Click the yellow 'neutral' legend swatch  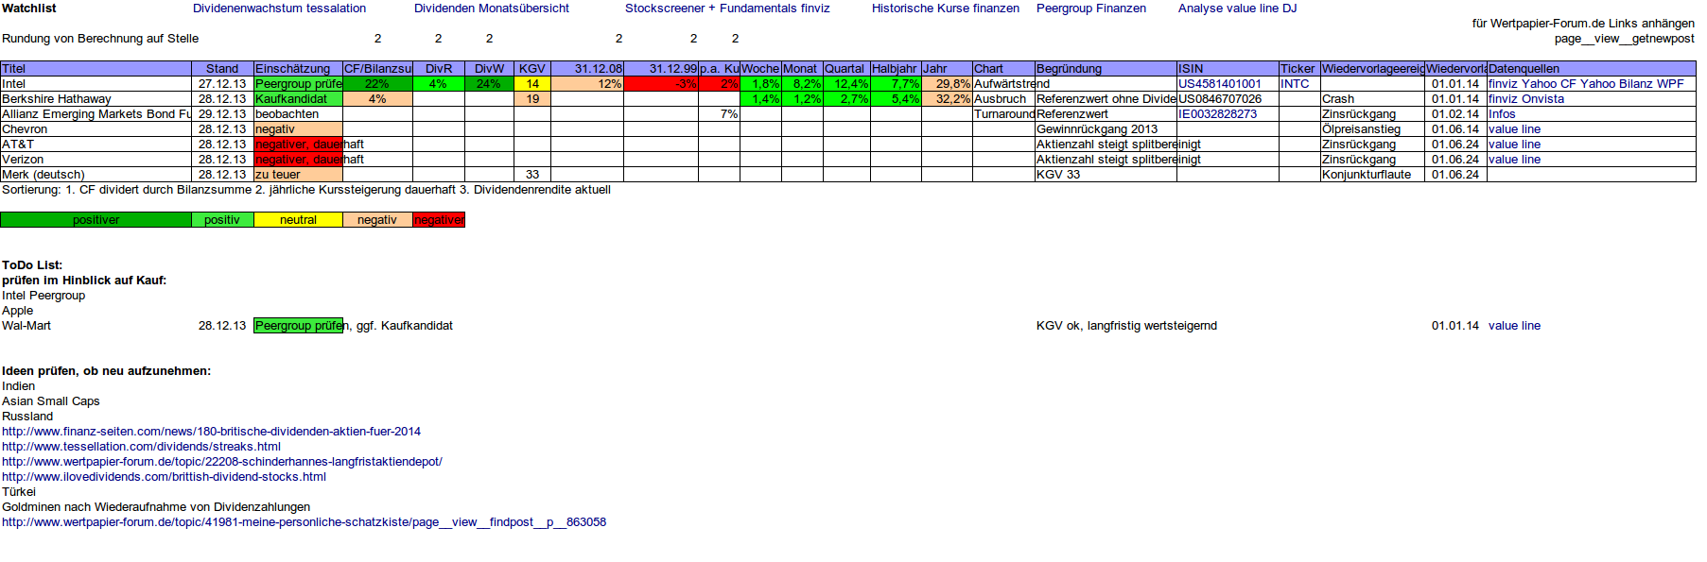298,220
